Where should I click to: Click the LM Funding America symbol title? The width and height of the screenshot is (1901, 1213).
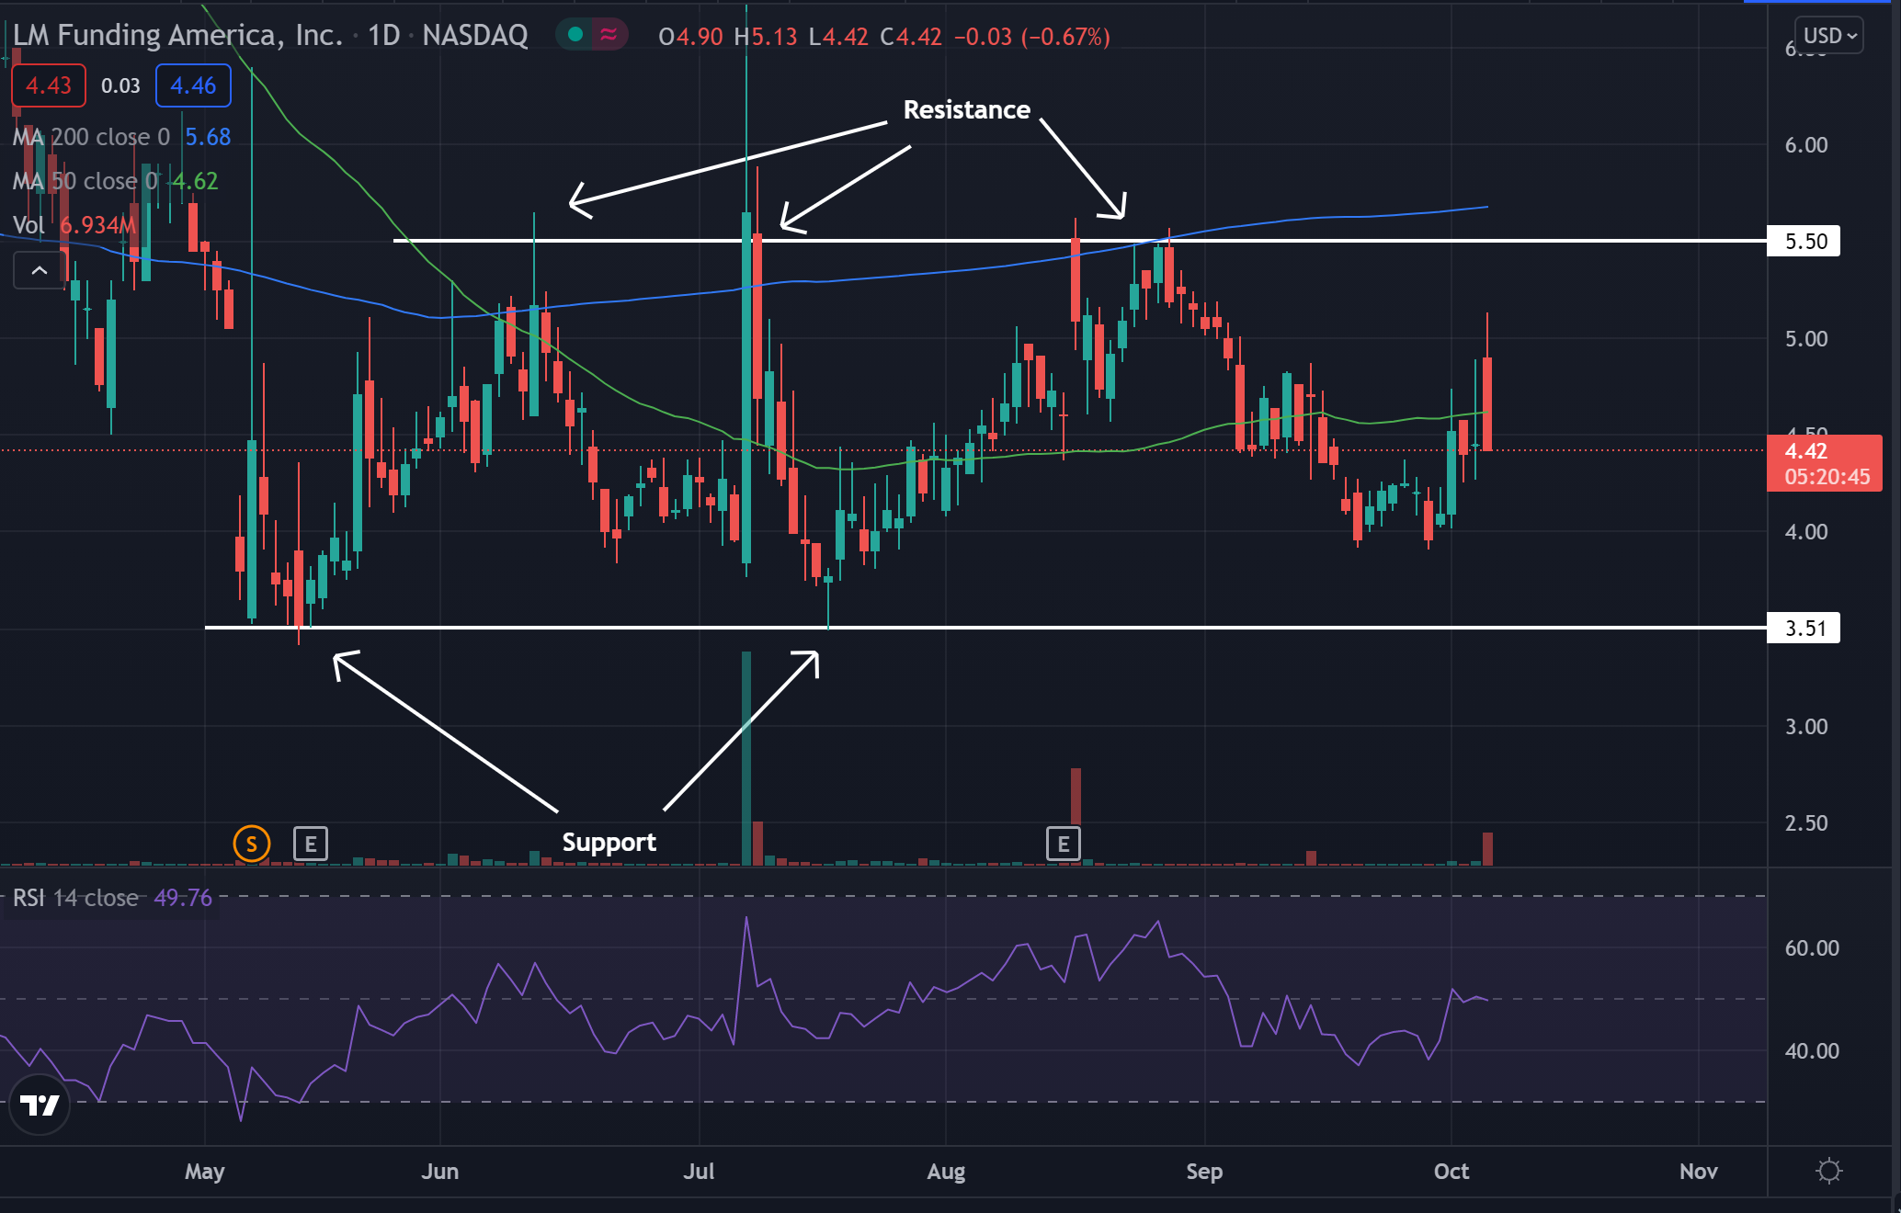pos(177,35)
